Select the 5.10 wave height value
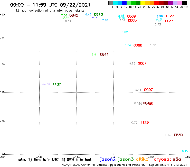 point(185,151)
